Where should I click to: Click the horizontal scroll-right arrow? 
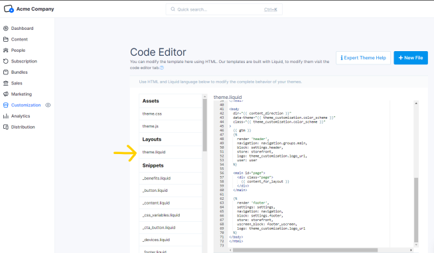pos(411,250)
